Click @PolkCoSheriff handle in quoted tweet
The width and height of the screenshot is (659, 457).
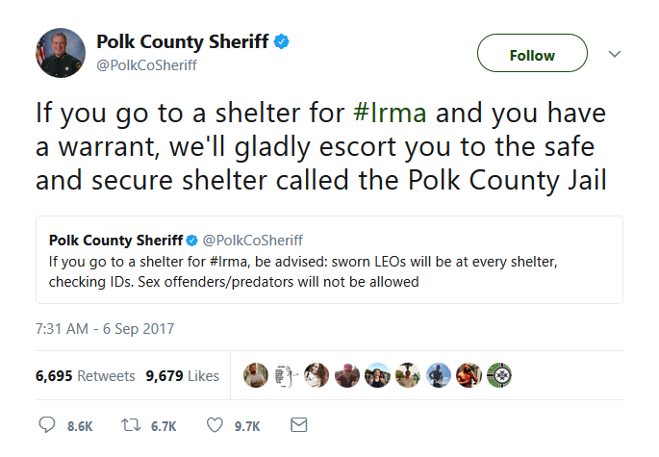point(253,241)
